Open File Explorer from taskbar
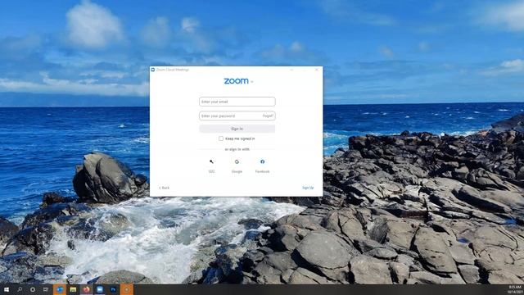The width and height of the screenshot is (524, 295). coord(73,289)
